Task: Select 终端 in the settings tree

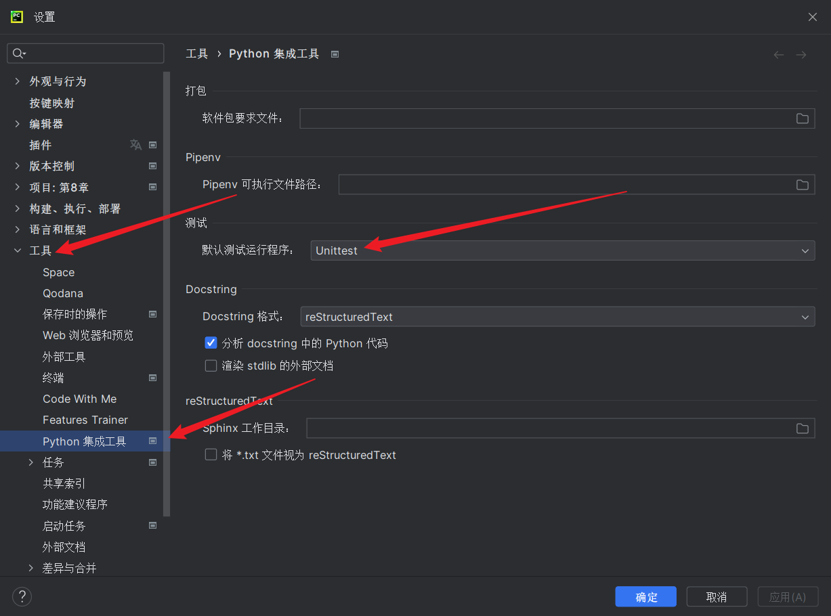Action: (x=54, y=378)
